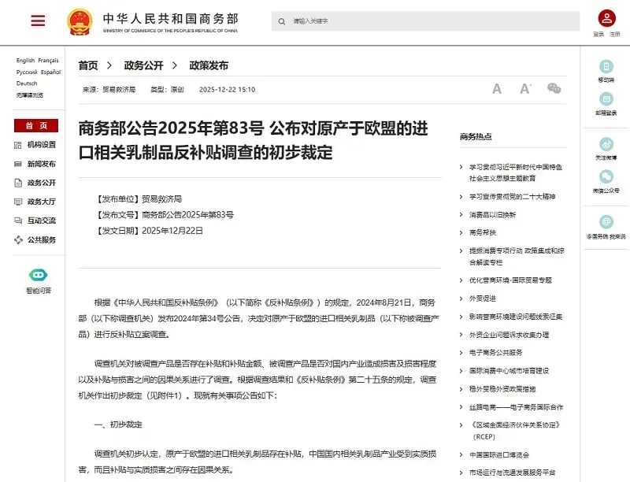Click the search magnifier icon
Viewport: 630px width, 482px height.
(x=280, y=21)
